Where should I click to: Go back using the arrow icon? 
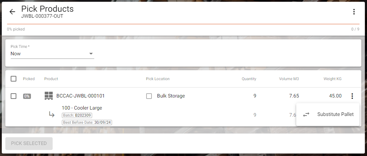(x=12, y=12)
